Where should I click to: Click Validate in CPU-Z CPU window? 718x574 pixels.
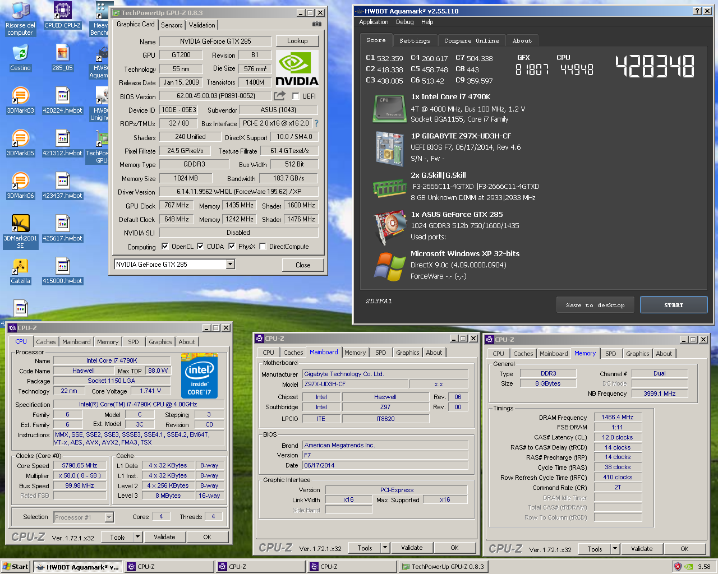click(x=164, y=537)
